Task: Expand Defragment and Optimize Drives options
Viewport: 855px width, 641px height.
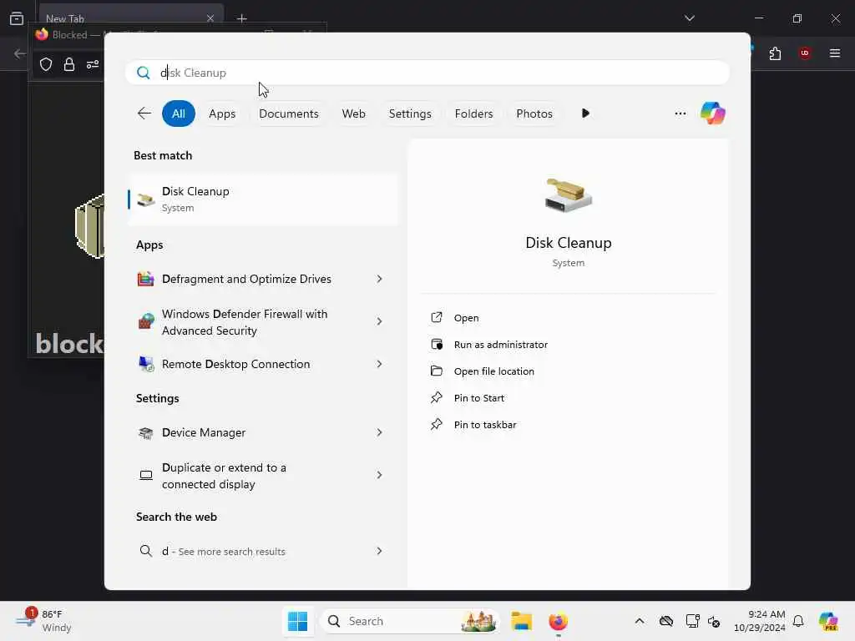Action: point(380,279)
